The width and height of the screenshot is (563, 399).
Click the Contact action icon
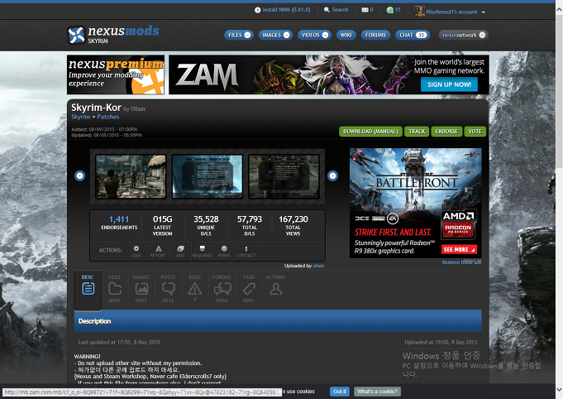pyautogui.click(x=246, y=248)
